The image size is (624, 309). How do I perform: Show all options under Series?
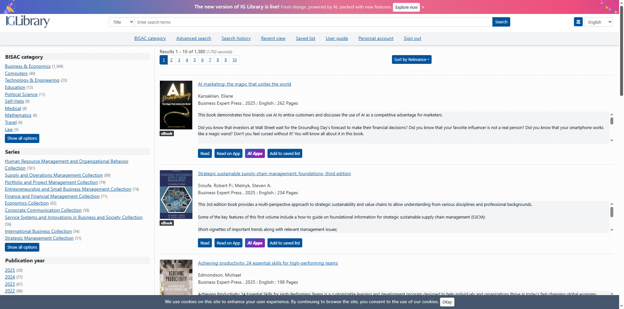click(x=22, y=247)
